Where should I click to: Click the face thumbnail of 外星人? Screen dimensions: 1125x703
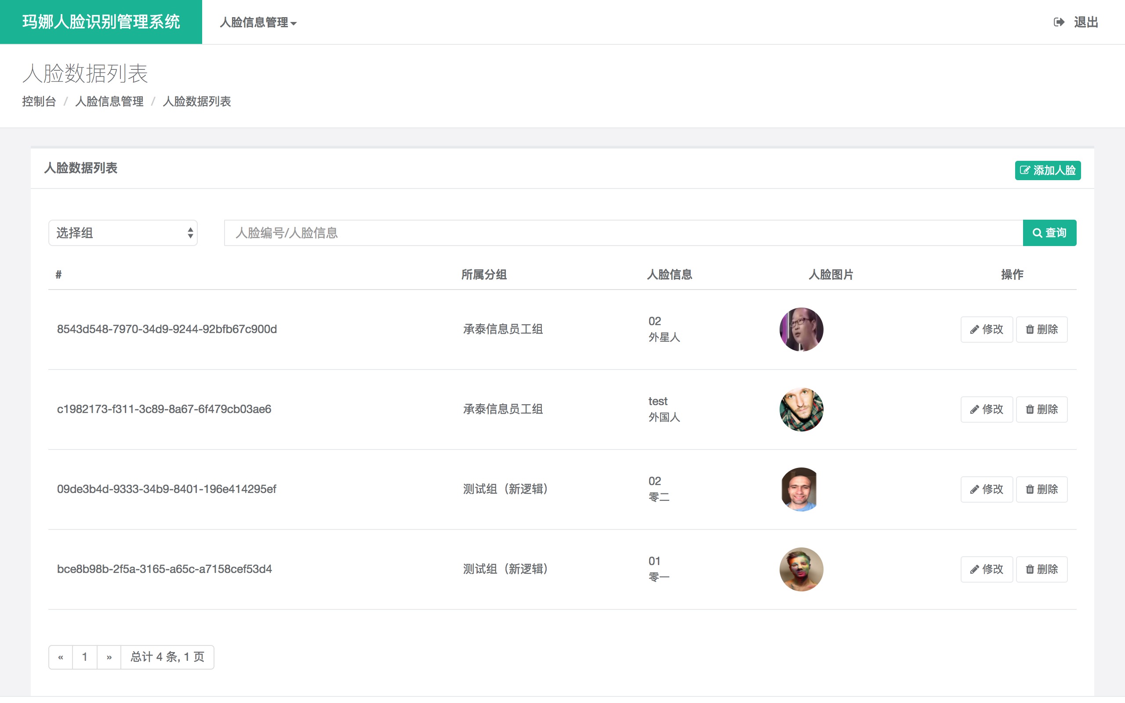click(801, 329)
